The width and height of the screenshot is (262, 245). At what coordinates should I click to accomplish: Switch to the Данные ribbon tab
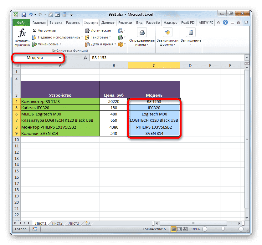coord(108,22)
